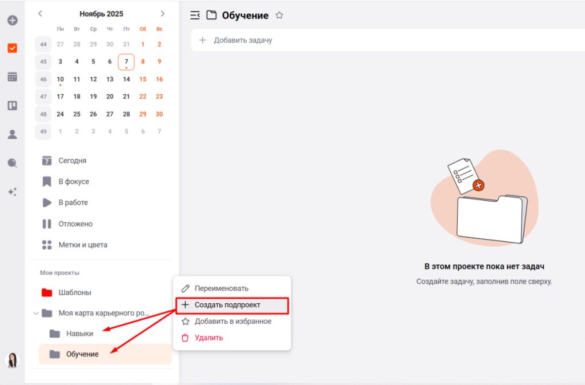This screenshot has width=585, height=385.
Task: Go to previous month in calendar
Action: coord(40,14)
